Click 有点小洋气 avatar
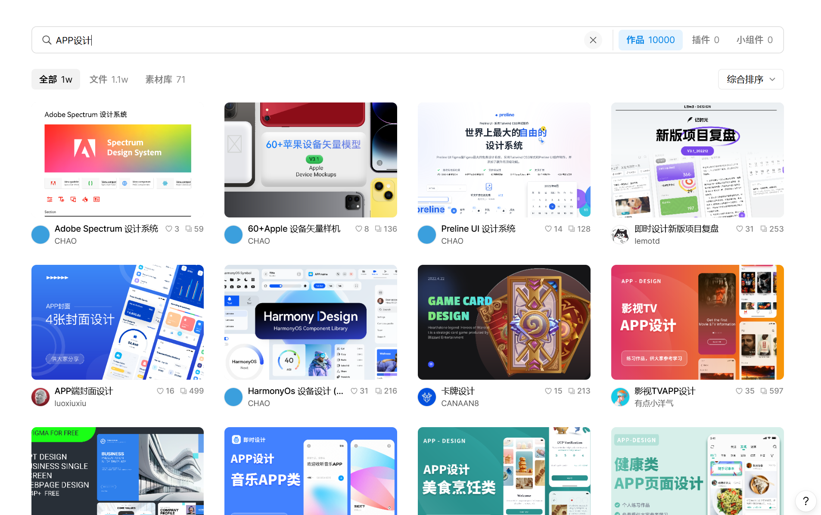Screen dimensions: 821x515 (x=620, y=397)
